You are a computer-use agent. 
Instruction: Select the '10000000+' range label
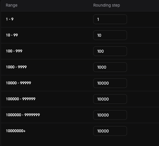click(x=16, y=131)
